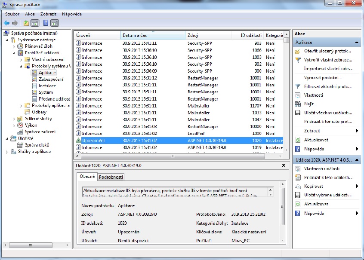Click the event list's vertical scrollbar
Screen dimensions: 364x260
click(x=287, y=95)
